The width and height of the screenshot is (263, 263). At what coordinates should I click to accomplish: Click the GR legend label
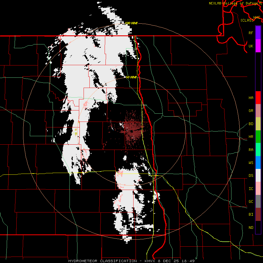[251, 111]
